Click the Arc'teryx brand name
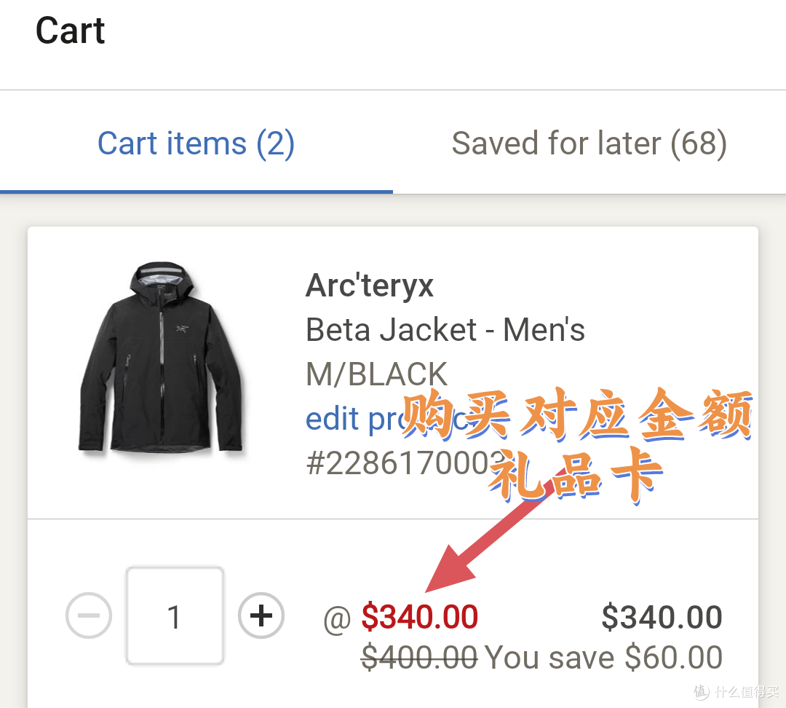The width and height of the screenshot is (786, 708). click(x=370, y=286)
